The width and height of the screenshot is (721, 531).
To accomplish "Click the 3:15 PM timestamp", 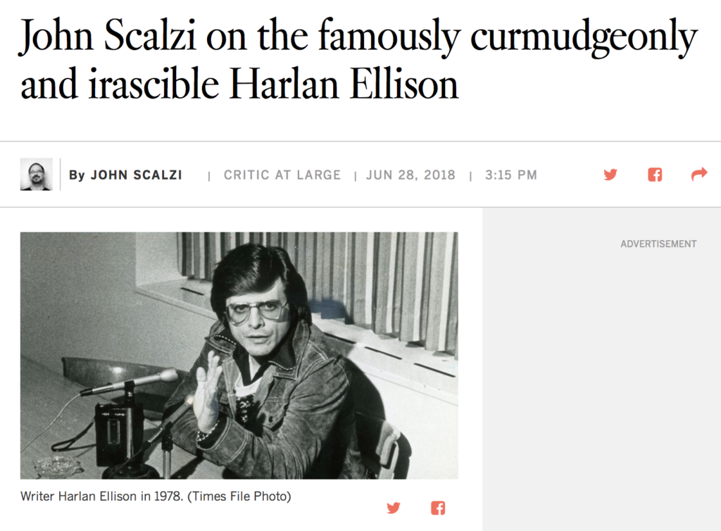I will (x=510, y=175).
